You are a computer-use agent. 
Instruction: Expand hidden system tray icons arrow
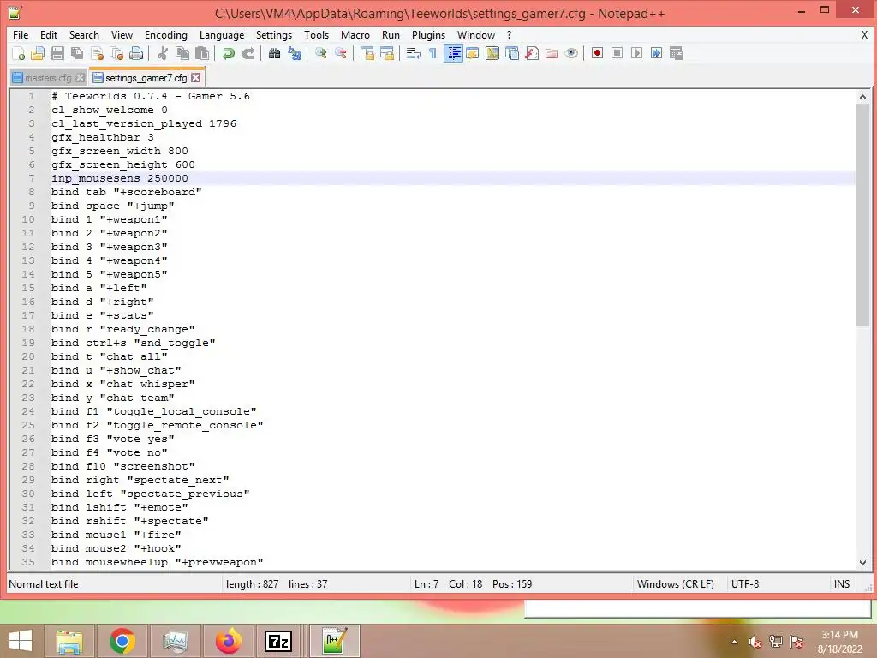pyautogui.click(x=734, y=642)
